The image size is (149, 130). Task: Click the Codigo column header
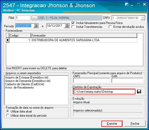[20, 36]
